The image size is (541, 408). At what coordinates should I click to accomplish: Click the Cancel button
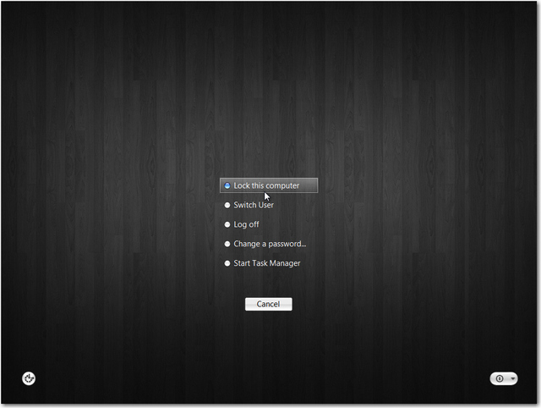269,304
